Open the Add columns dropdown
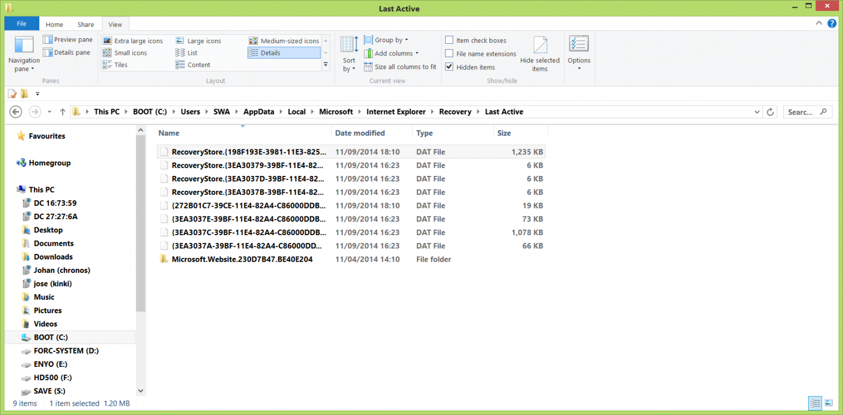The image size is (843, 415). pyautogui.click(x=391, y=53)
